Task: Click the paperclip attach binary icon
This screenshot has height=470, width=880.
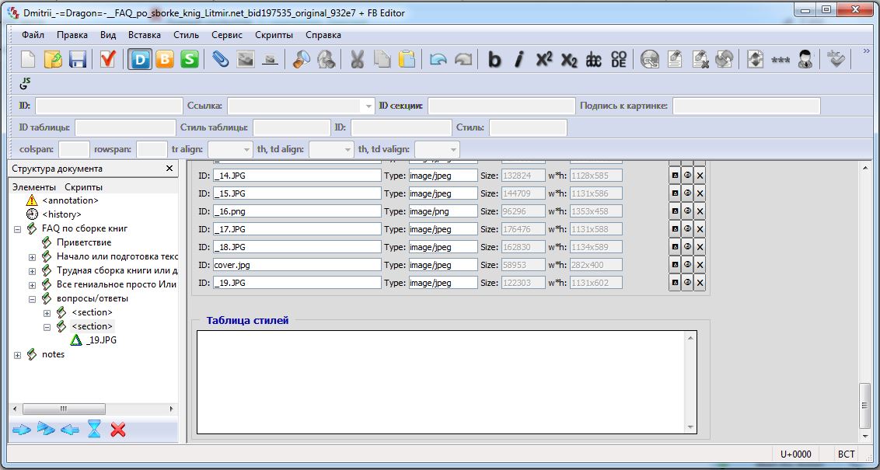Action: tap(221, 59)
